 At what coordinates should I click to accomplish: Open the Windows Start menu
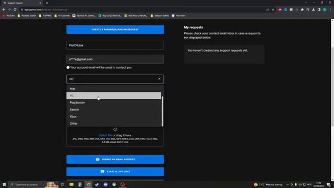click(4, 184)
